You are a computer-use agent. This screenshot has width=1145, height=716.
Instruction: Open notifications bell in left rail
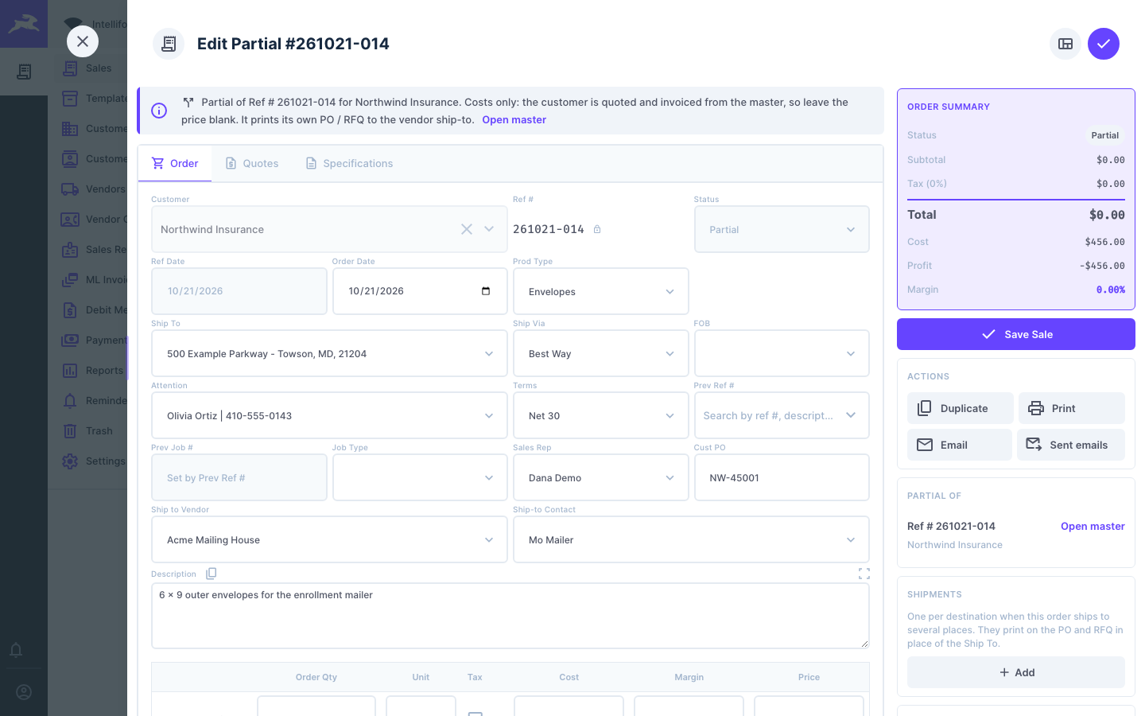(16, 650)
